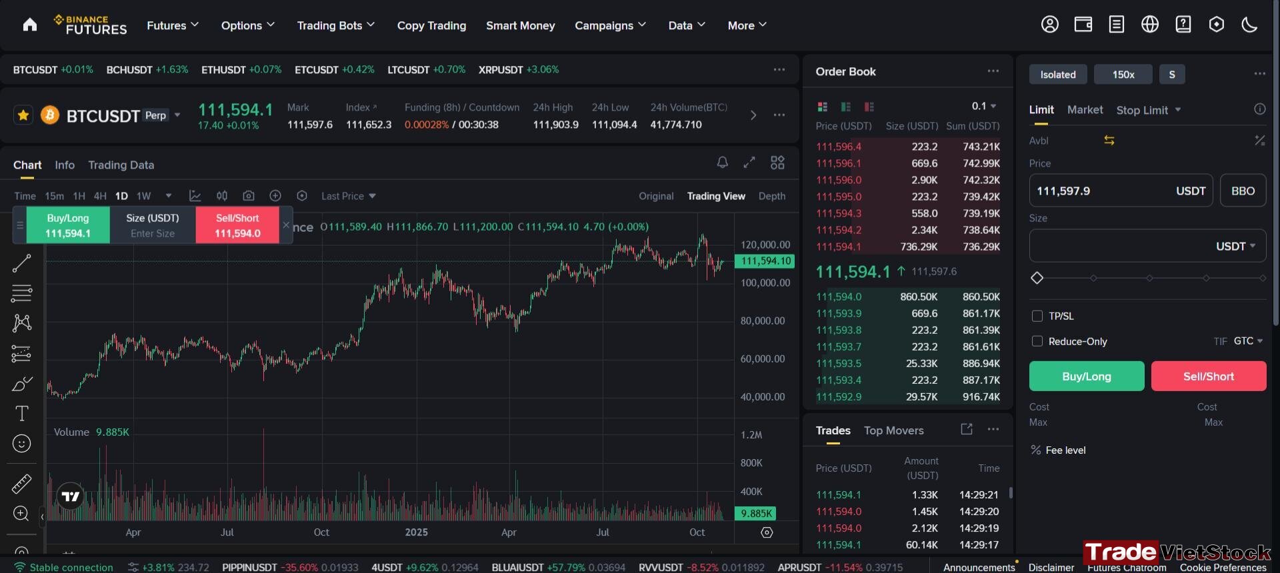Open order type info icon
This screenshot has height=573, width=1280.
click(x=1259, y=109)
